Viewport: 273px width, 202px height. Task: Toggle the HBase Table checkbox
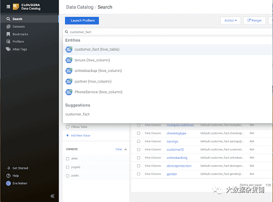[68, 127]
